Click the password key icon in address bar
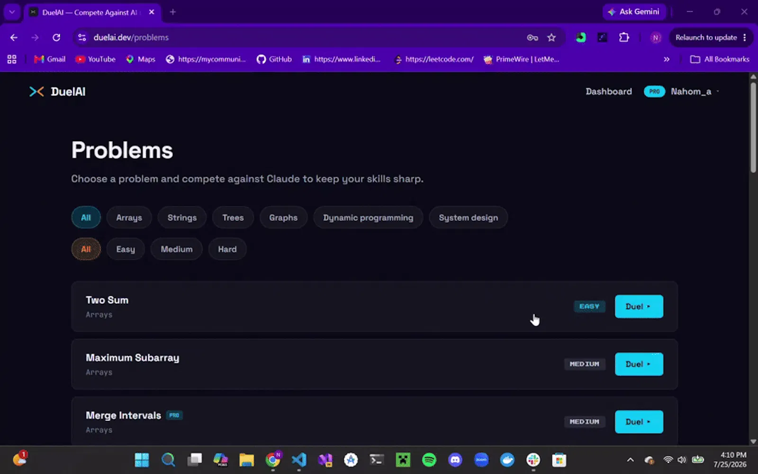The width and height of the screenshot is (758, 474). click(532, 37)
